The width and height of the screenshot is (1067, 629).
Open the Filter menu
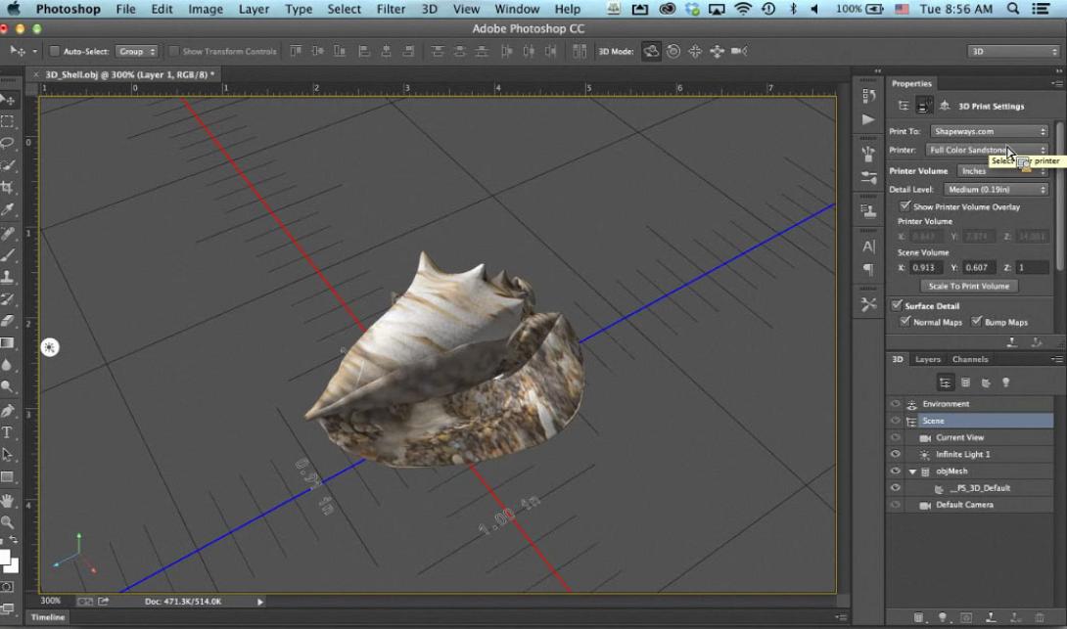(391, 9)
